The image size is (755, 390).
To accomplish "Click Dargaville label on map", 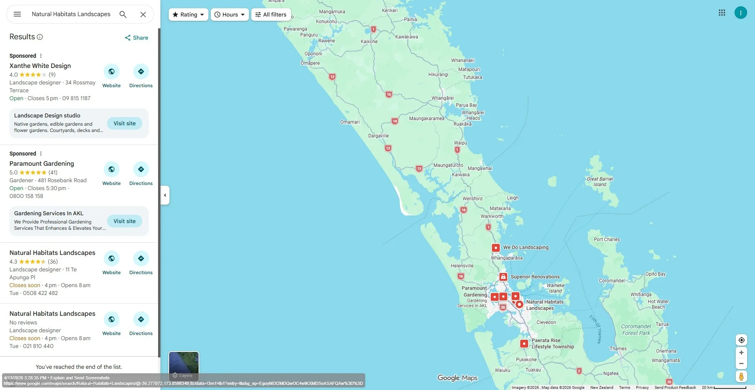I will (x=378, y=136).
